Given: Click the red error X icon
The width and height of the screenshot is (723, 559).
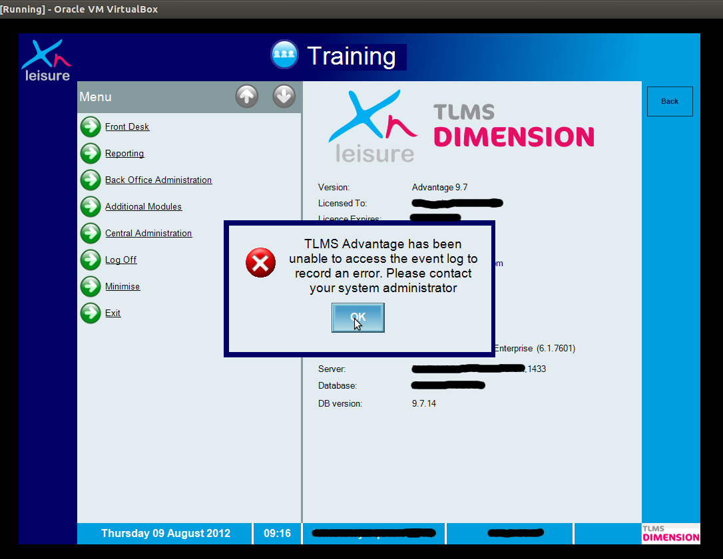Looking at the screenshot, I should (260, 263).
